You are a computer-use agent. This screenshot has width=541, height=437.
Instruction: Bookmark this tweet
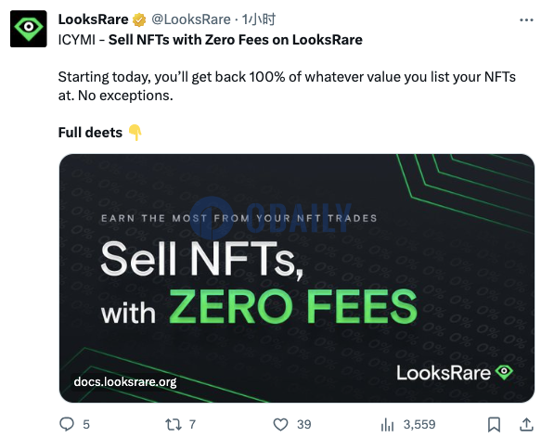[x=494, y=425]
